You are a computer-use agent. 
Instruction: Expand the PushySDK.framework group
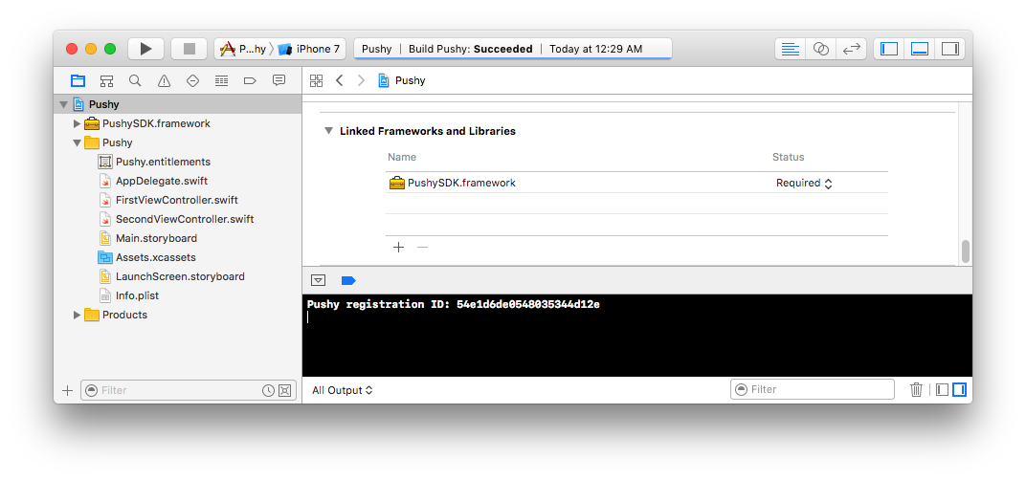78,123
